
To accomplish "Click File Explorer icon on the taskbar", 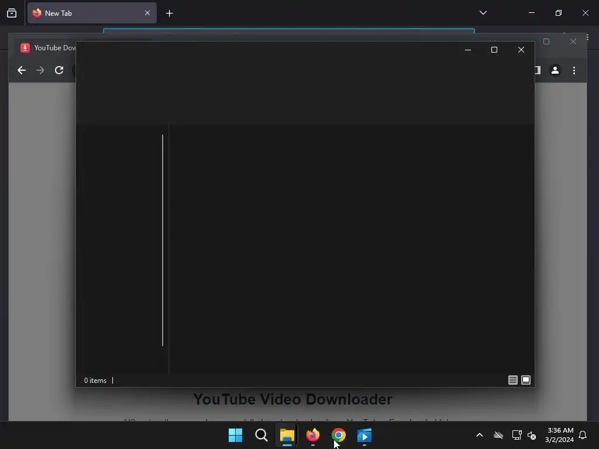I will pos(287,435).
